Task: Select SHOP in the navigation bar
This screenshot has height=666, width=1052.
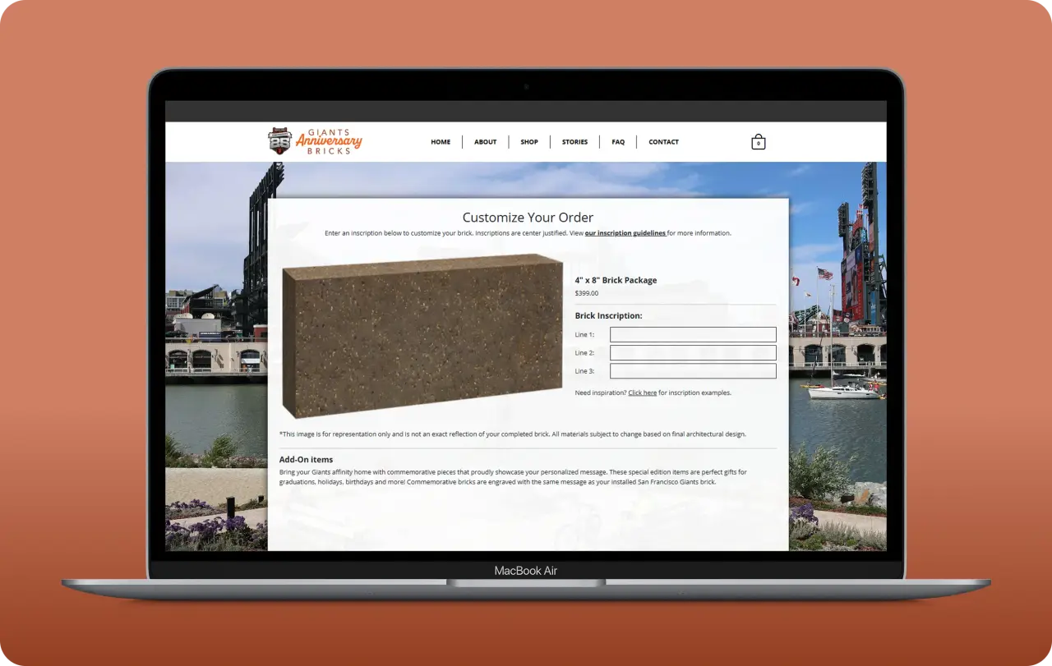Action: pyautogui.click(x=529, y=142)
